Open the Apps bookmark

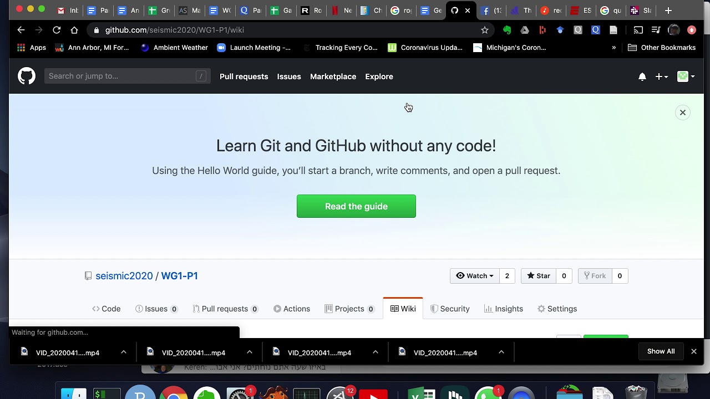tap(31, 48)
